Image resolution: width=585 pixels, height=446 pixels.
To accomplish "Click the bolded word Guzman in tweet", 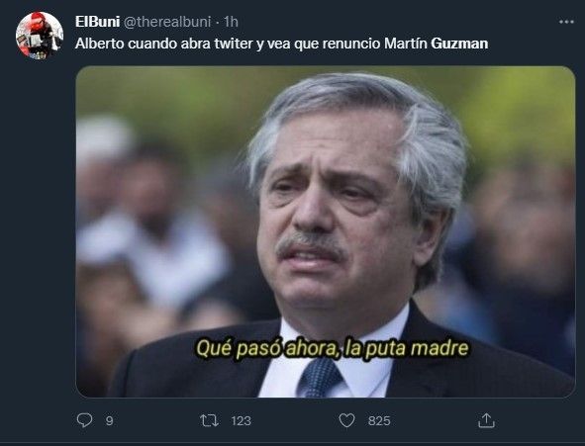I will (459, 44).
